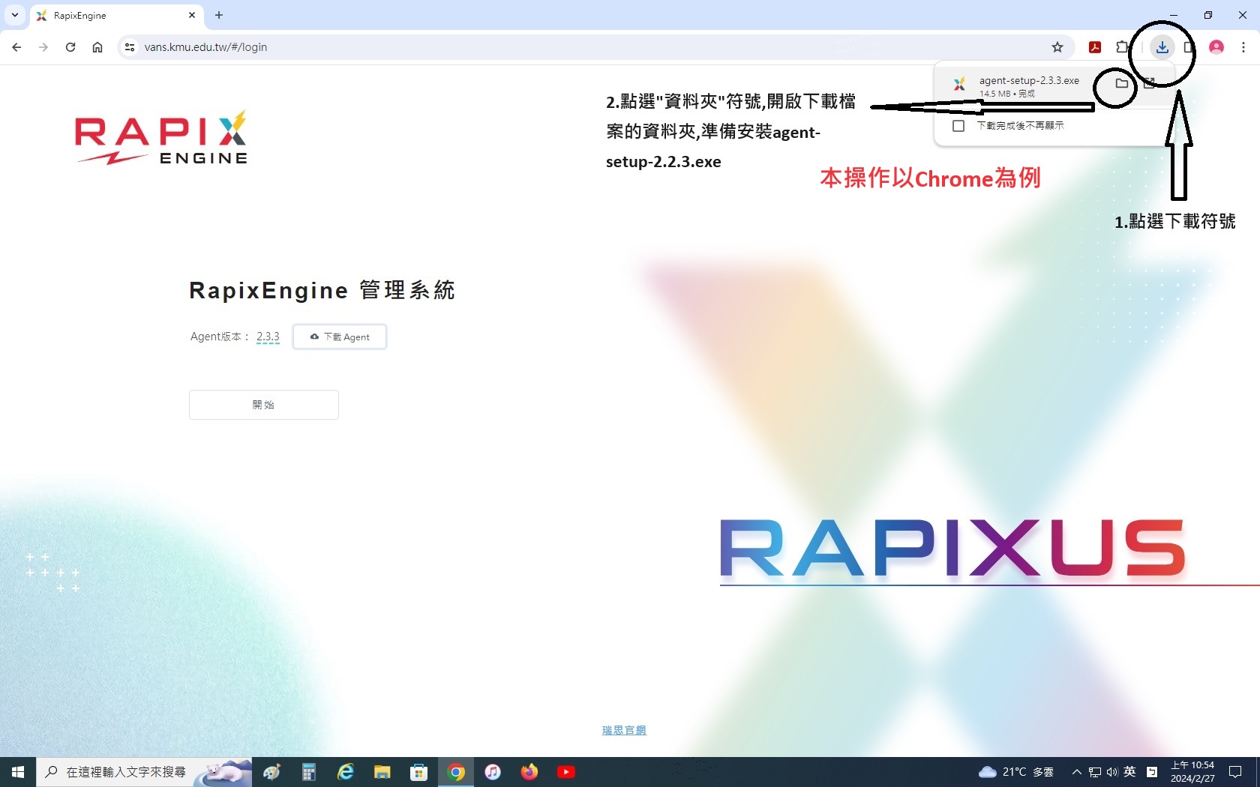Image resolution: width=1260 pixels, height=787 pixels.
Task: Bookmark this page with the star
Action: (1057, 47)
